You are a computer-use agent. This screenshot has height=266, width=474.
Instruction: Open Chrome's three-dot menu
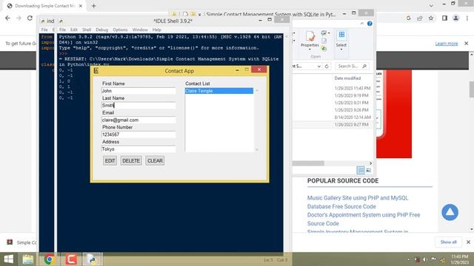[467, 18]
